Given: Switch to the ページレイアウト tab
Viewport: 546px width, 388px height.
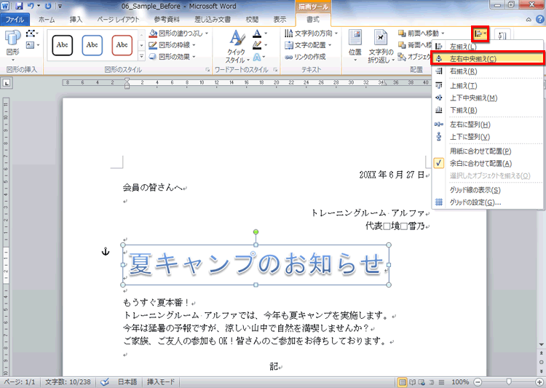Looking at the screenshot, I should [118, 20].
